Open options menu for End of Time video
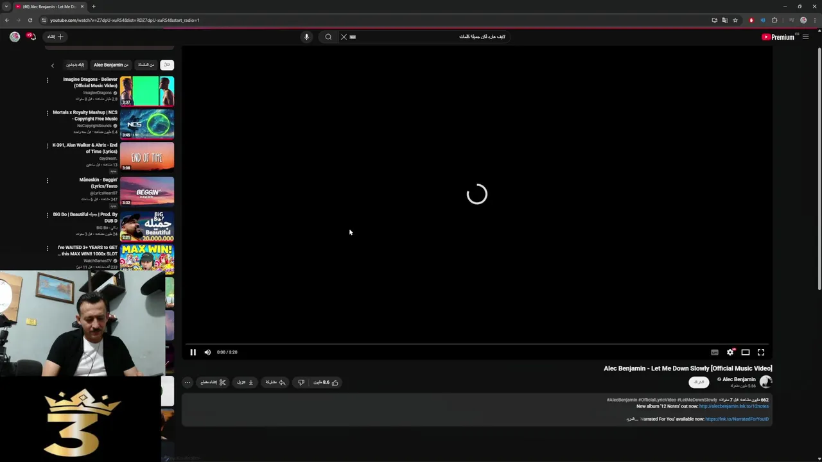 47,146
